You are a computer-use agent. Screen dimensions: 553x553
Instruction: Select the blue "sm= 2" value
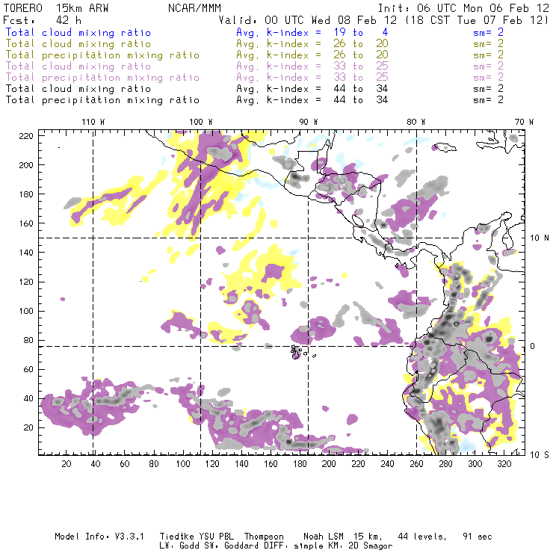pyautogui.click(x=488, y=32)
